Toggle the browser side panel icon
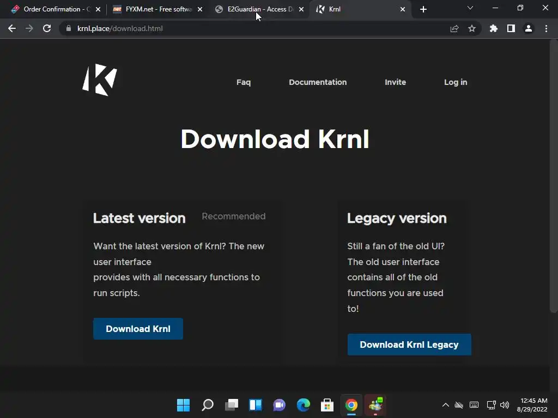The width and height of the screenshot is (558, 418). coord(511,28)
